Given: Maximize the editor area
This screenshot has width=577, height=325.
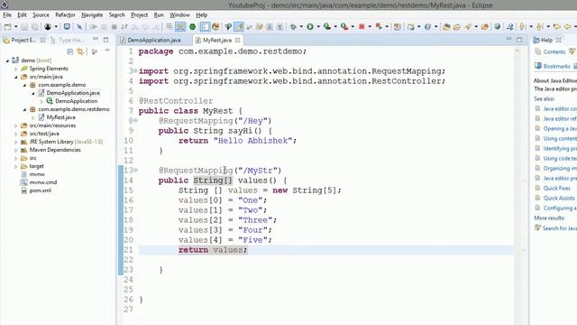Looking at the screenshot, I should (519, 40).
